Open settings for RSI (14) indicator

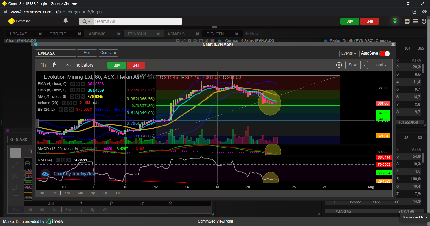63,160
